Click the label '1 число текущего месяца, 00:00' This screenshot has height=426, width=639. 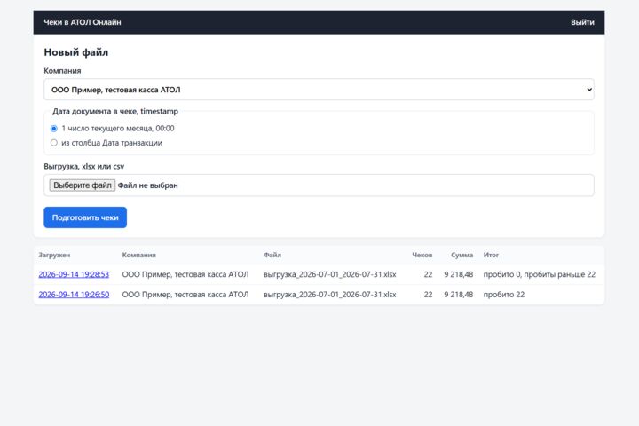tap(118, 129)
